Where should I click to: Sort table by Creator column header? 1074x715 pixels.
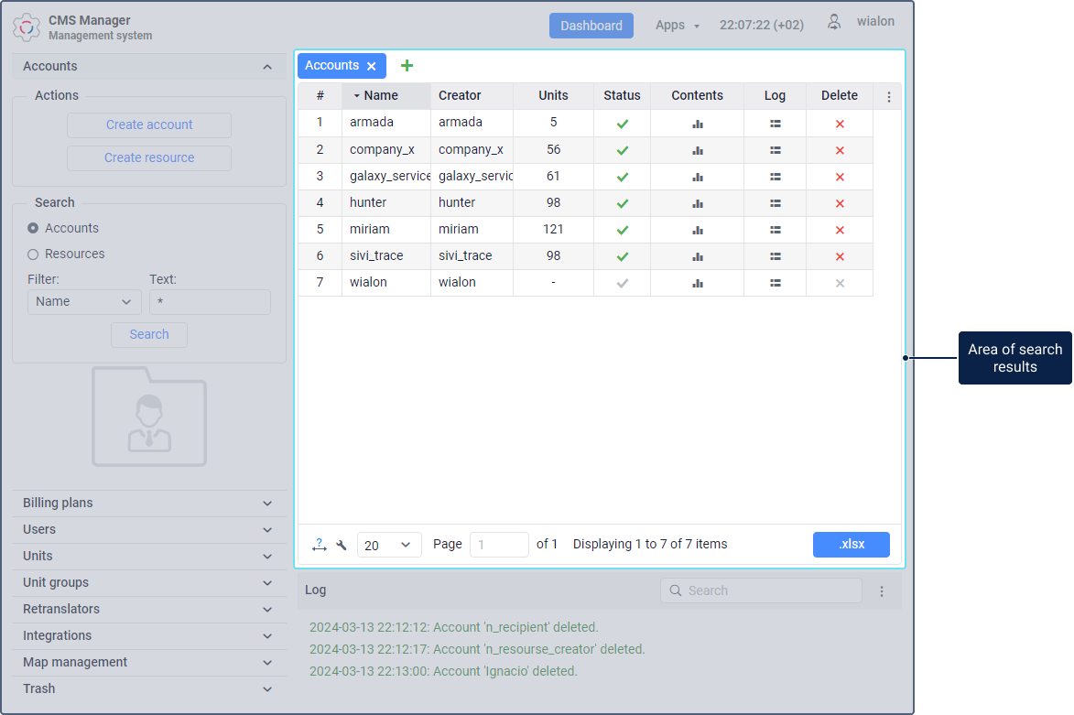pos(472,96)
